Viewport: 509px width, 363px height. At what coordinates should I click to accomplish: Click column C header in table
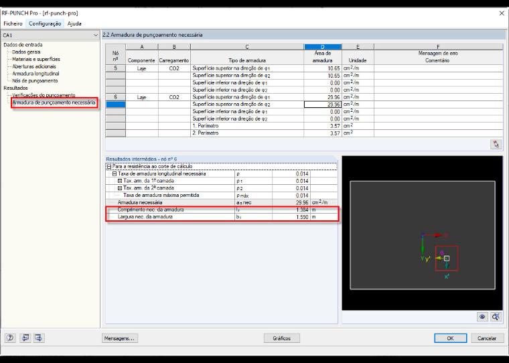[247, 47]
